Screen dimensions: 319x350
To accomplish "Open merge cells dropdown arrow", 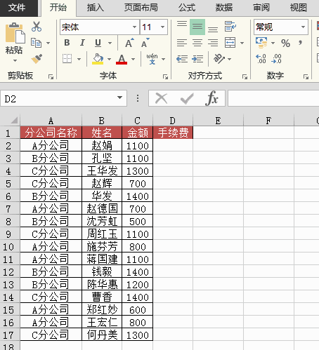I will click(242, 43).
